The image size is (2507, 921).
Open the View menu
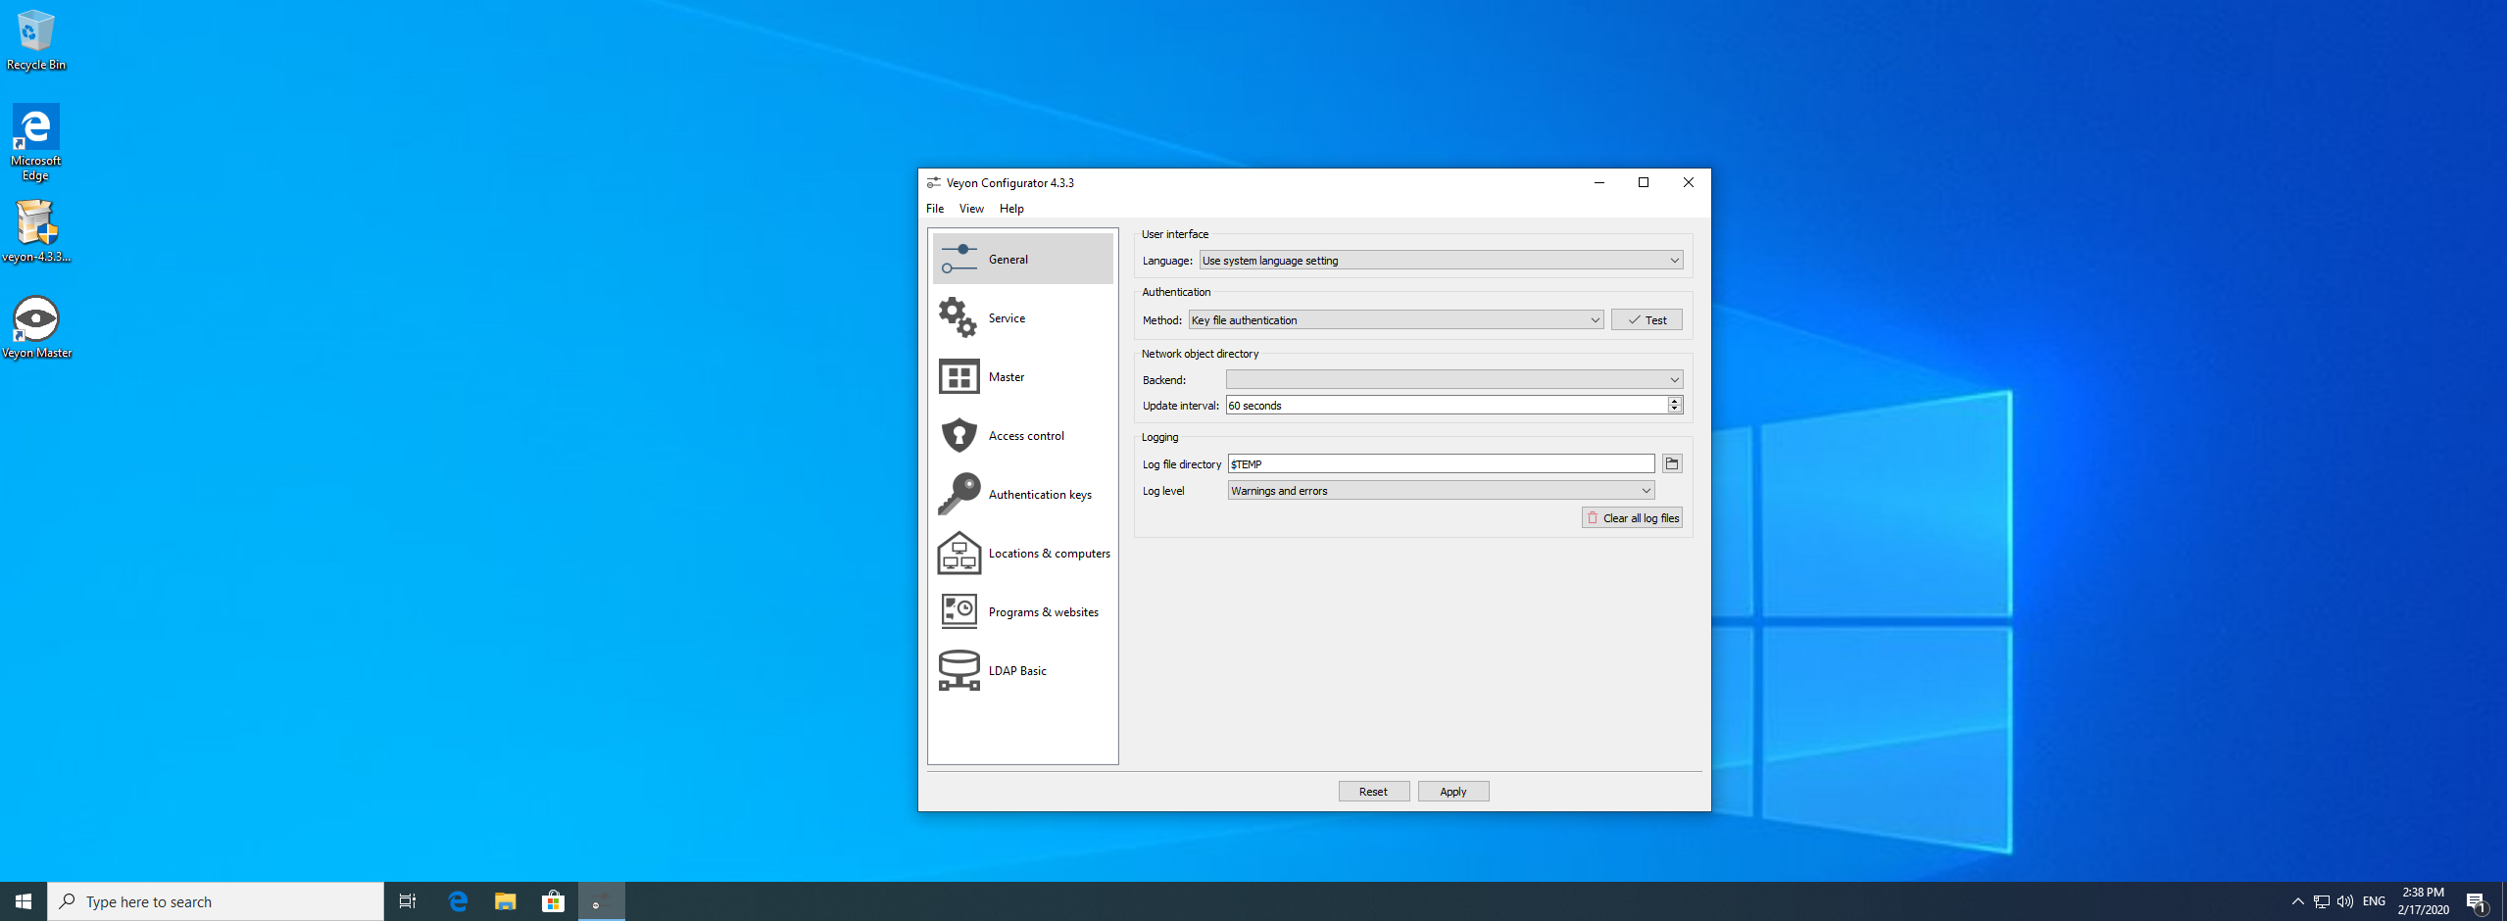(971, 208)
